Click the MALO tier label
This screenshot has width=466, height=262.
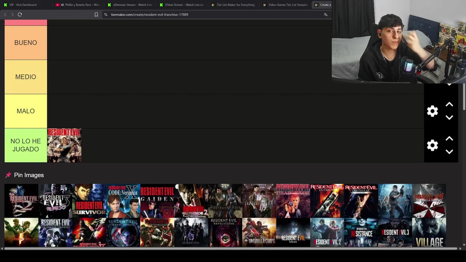tap(26, 111)
